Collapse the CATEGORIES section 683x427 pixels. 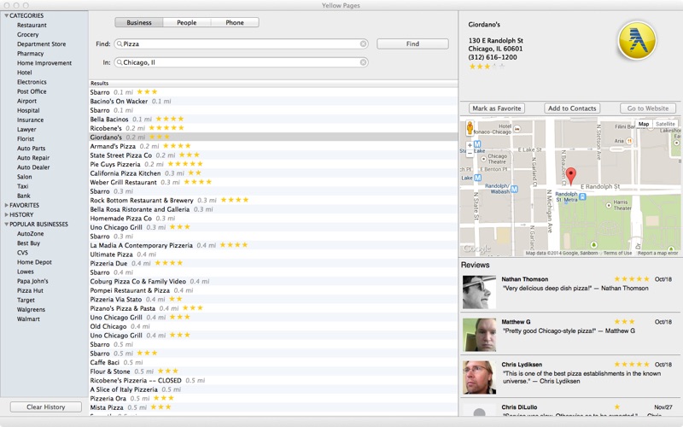[7, 15]
